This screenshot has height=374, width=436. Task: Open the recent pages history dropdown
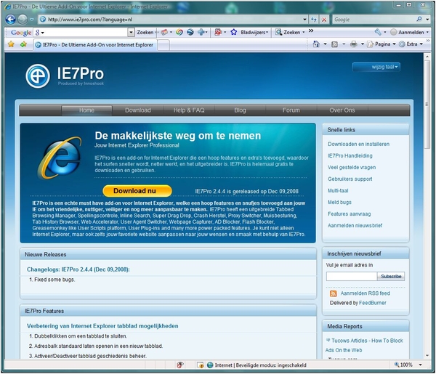(31, 20)
